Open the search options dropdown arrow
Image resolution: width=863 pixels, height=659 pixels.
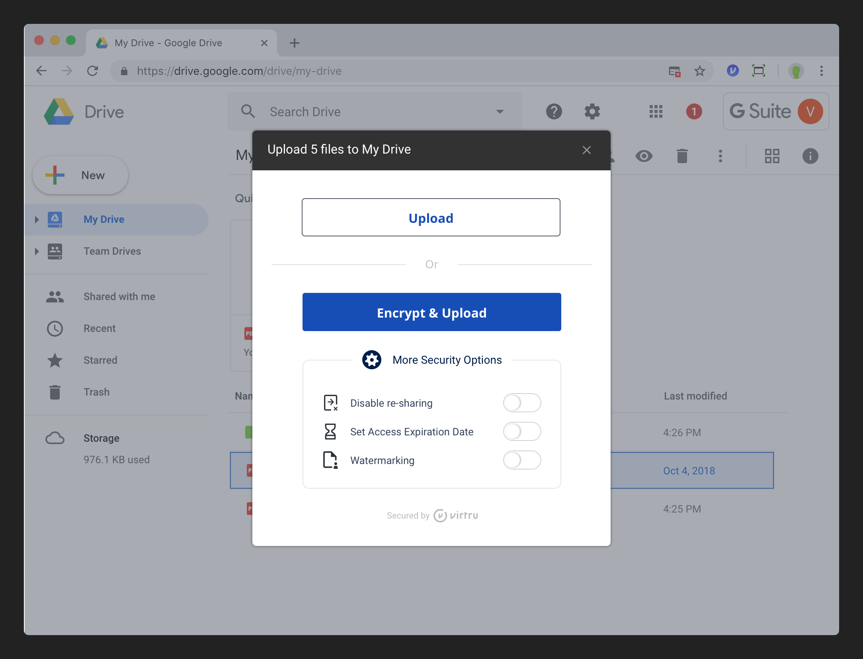click(500, 112)
